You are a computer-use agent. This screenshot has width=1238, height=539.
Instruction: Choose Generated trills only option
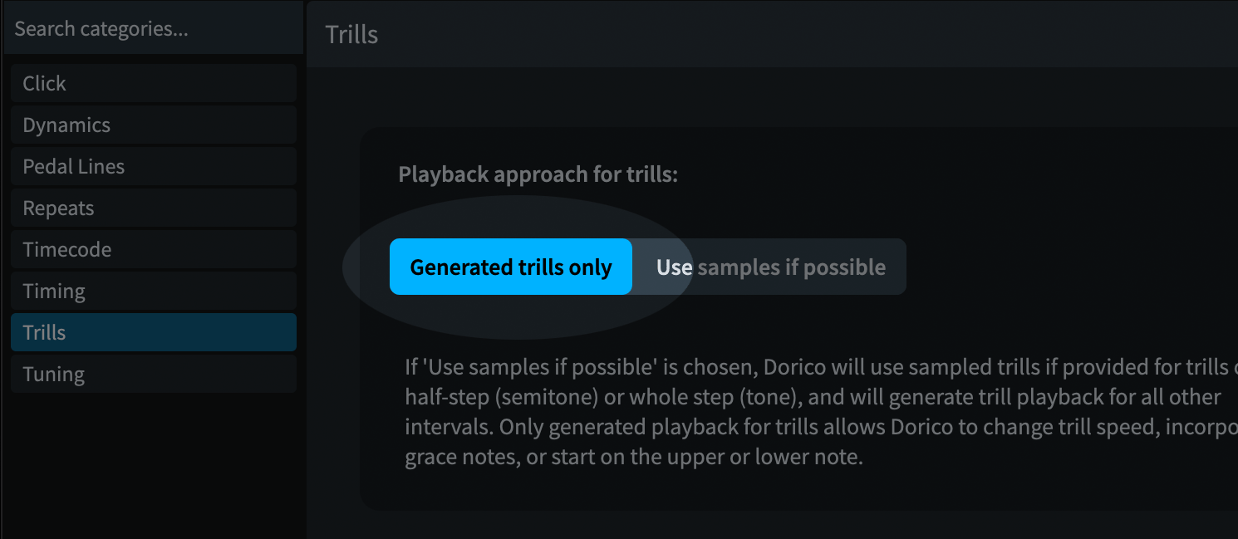tap(511, 267)
